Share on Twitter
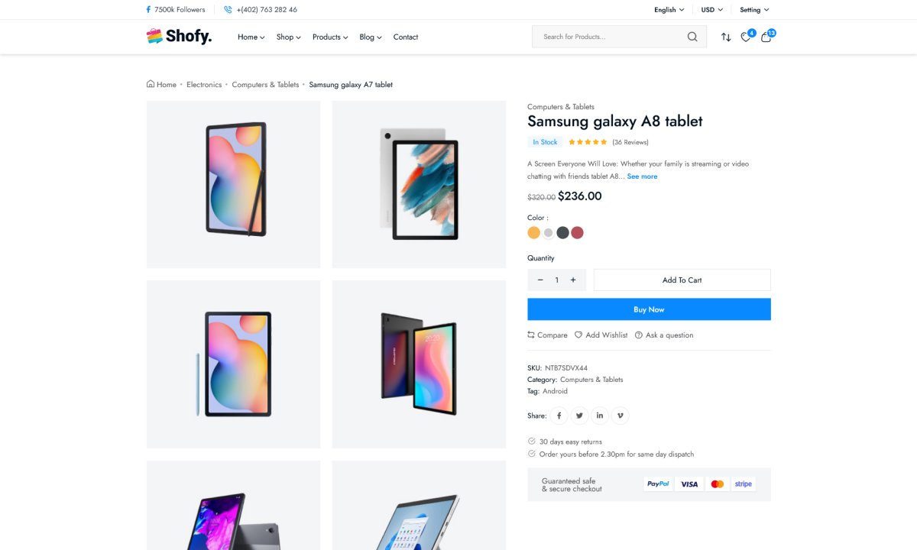Image resolution: width=917 pixels, height=550 pixels. coord(579,416)
